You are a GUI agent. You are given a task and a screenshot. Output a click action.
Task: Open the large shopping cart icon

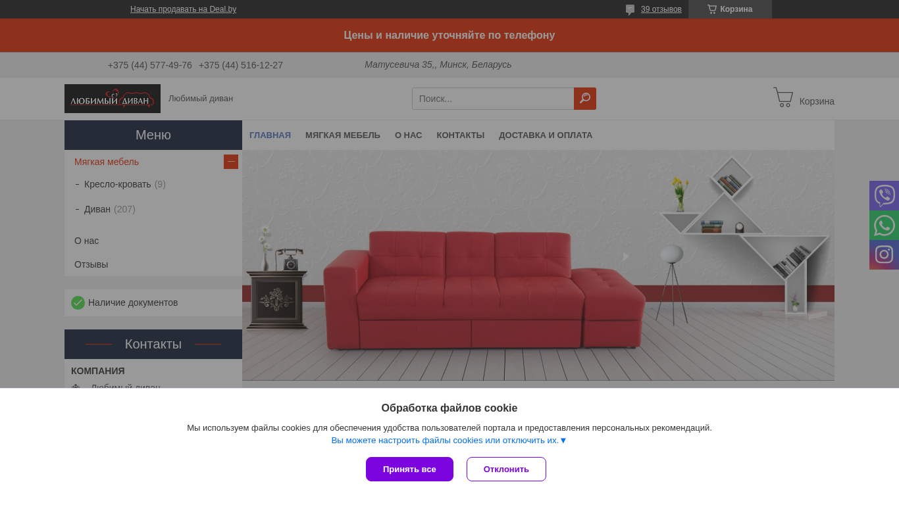tap(783, 97)
